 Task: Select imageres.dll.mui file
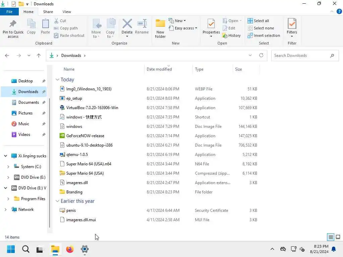81,220
